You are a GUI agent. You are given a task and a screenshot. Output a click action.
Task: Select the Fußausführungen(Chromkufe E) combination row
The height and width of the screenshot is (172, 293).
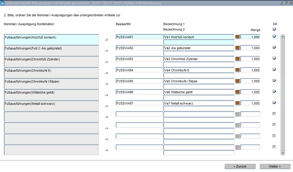tap(51, 73)
